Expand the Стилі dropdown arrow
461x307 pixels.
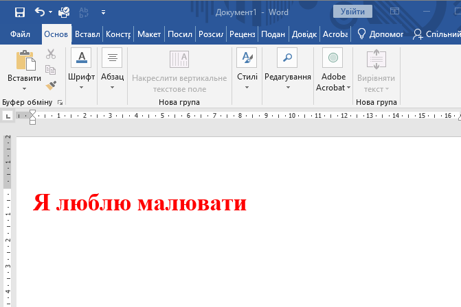coord(247,88)
